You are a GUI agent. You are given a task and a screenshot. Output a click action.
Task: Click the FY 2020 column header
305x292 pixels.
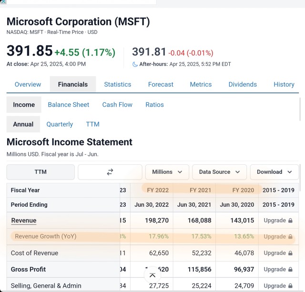[x=243, y=190]
